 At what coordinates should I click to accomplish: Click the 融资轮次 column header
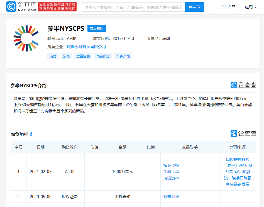(x=70, y=147)
